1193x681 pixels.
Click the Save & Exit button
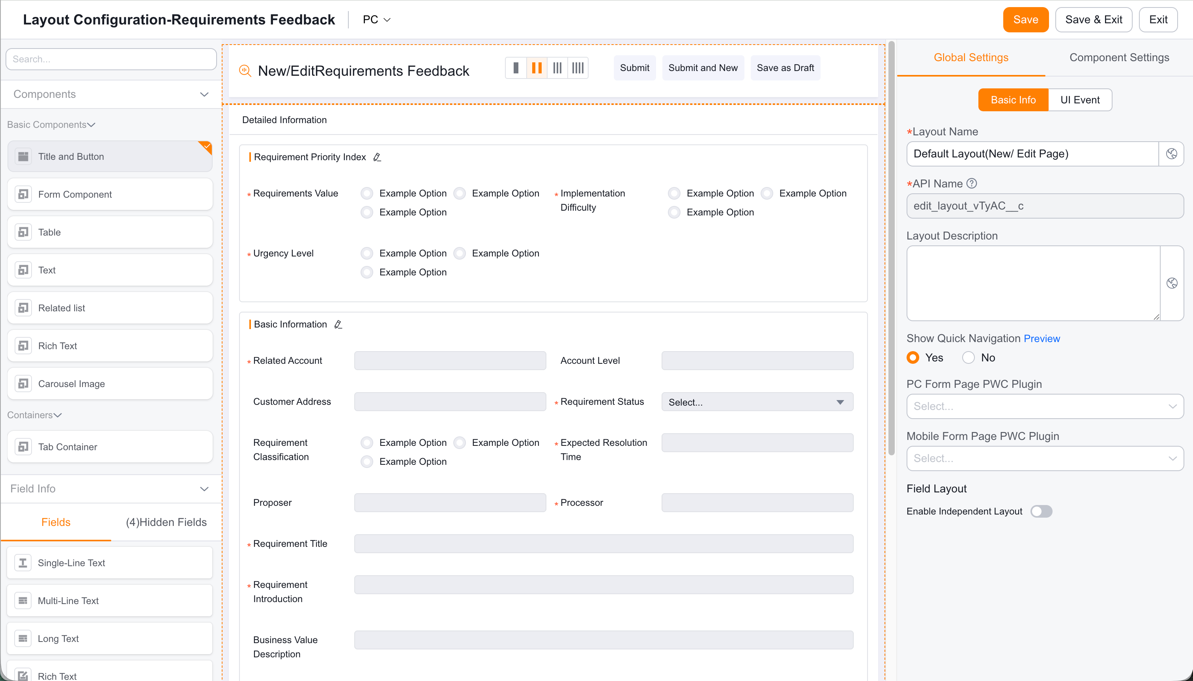click(x=1094, y=20)
